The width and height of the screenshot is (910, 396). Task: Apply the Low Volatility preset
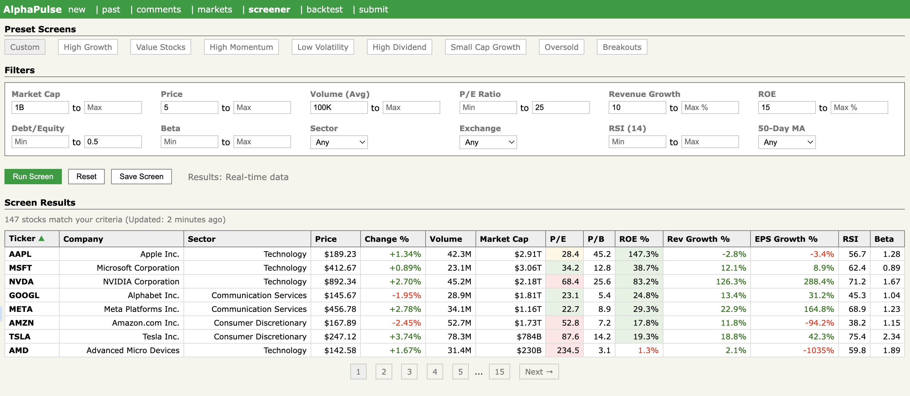point(322,47)
